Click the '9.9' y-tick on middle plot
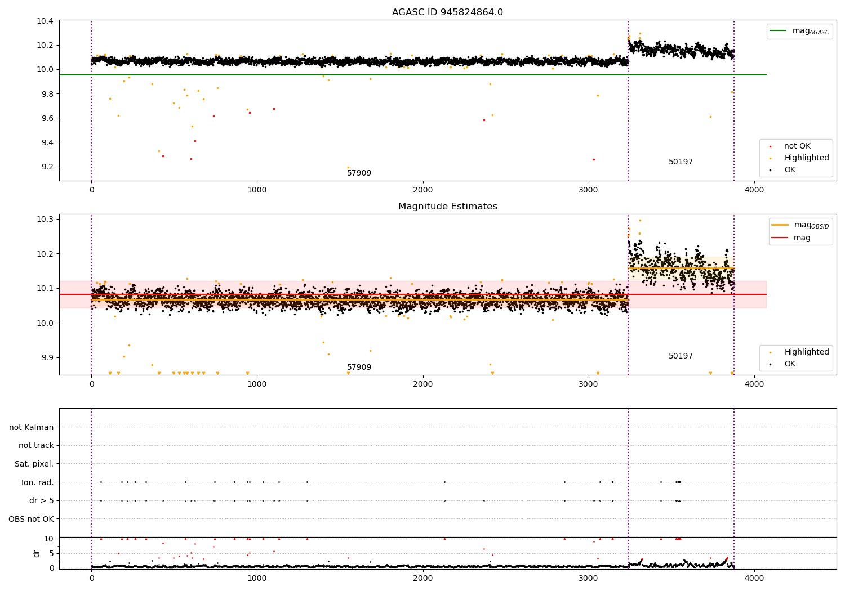 (47, 357)
